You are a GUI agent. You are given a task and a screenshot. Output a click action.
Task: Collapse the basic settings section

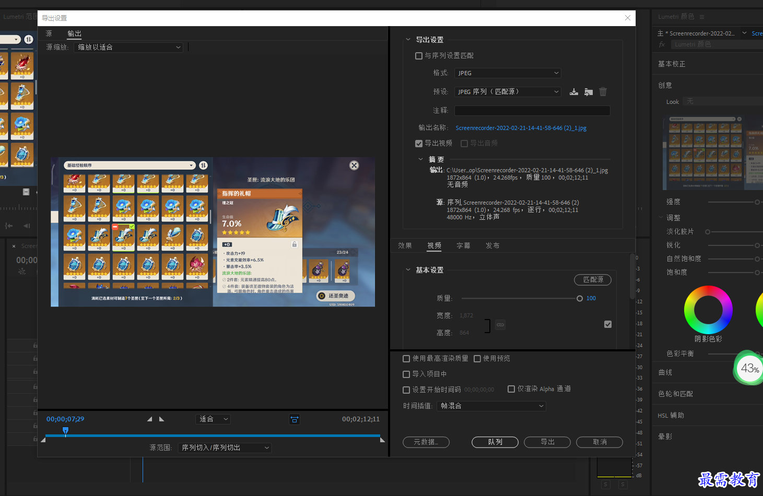[x=408, y=270]
